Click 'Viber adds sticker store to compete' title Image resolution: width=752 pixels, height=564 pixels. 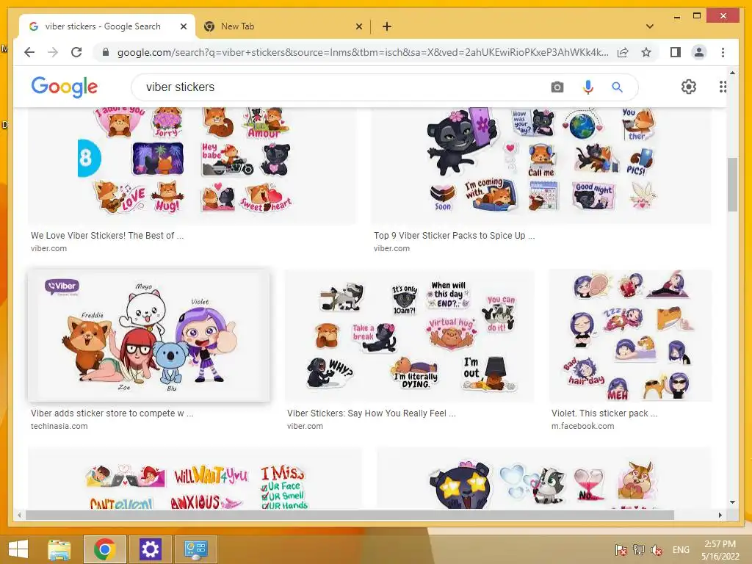pos(112,413)
